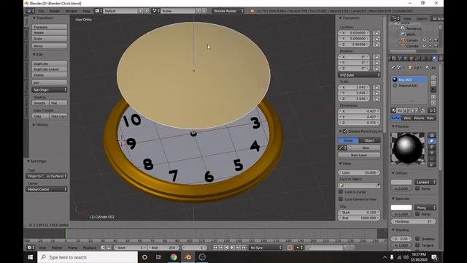The height and width of the screenshot is (263, 467).
Task: Open the Render menu
Action: (55, 11)
